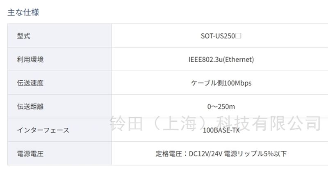
Task: Click the 主な仕様 section heading
Action: (x=23, y=12)
